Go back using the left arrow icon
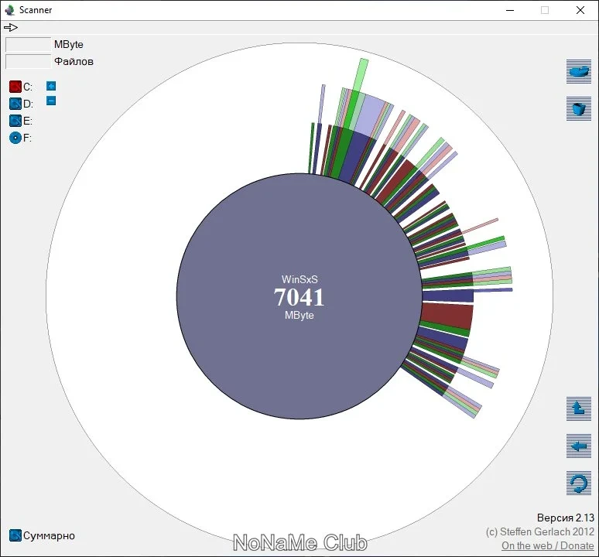599x557 pixels. [x=579, y=446]
